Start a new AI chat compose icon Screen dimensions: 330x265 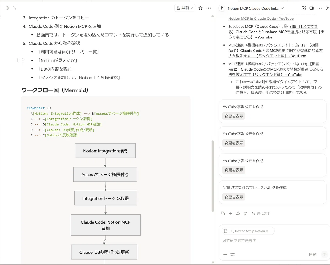304,8
